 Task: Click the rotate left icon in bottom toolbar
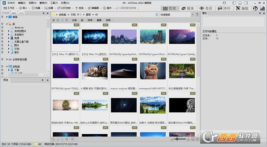click(x=58, y=139)
